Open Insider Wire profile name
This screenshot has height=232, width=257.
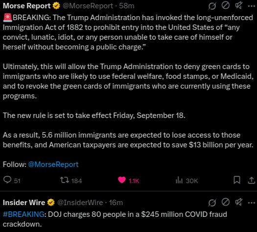[24, 203]
